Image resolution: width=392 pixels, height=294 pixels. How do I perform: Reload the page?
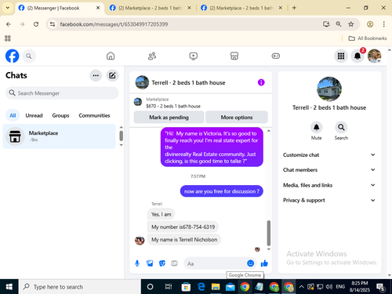(x=36, y=24)
